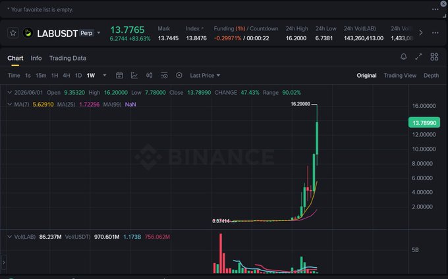
Task: Click the tallest red volume bar
Action: (221, 253)
